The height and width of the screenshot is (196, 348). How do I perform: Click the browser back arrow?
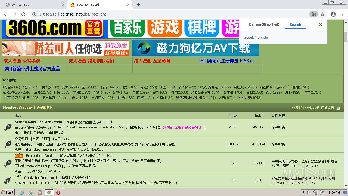coord(6,14)
